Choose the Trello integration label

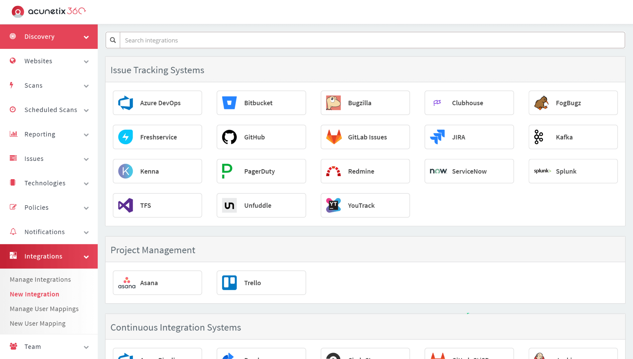click(x=252, y=283)
